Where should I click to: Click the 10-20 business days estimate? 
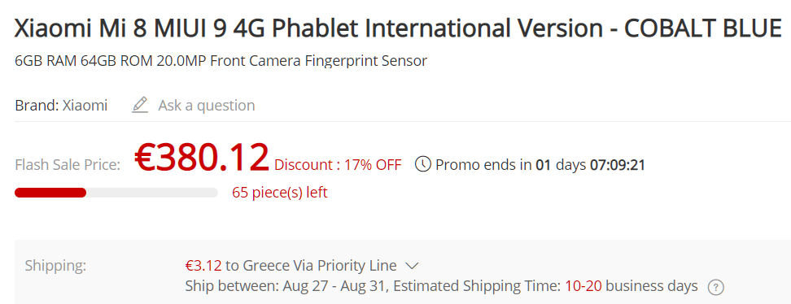pos(631,286)
